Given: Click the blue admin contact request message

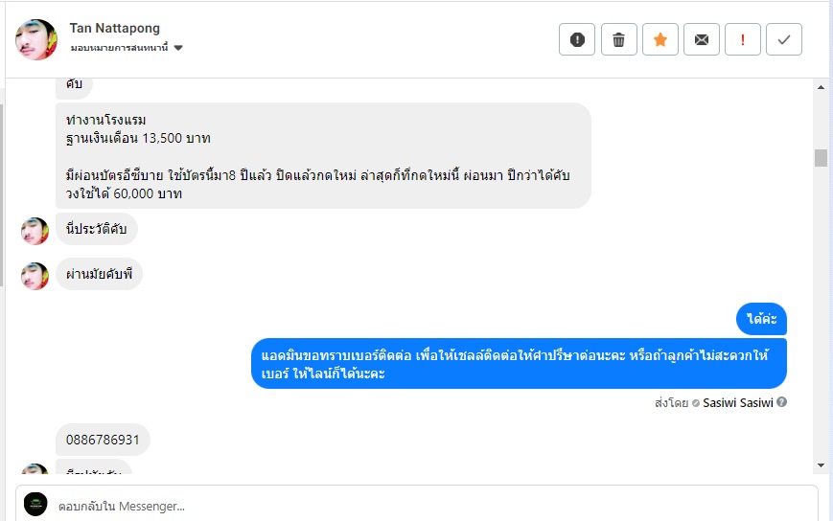Looking at the screenshot, I should coord(519,364).
